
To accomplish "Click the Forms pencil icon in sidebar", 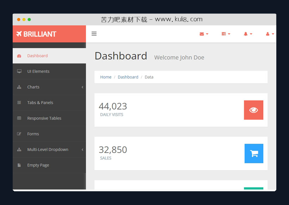I will point(19,134).
